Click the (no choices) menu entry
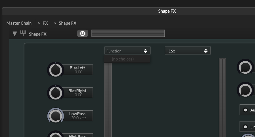This screenshot has height=137, width=255. pyautogui.click(x=127, y=59)
